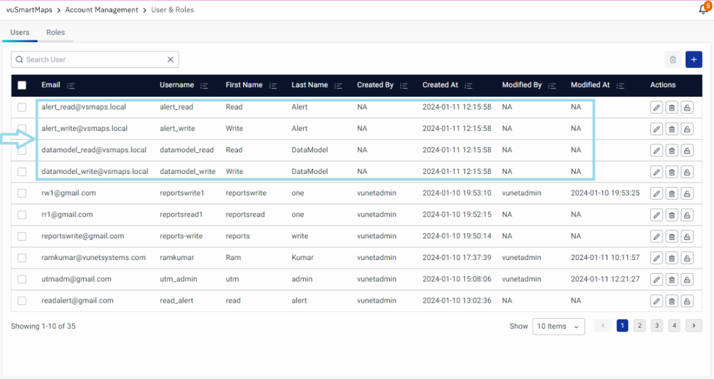This screenshot has width=714, height=379.
Task: Switch to the Roles tab
Action: (55, 32)
